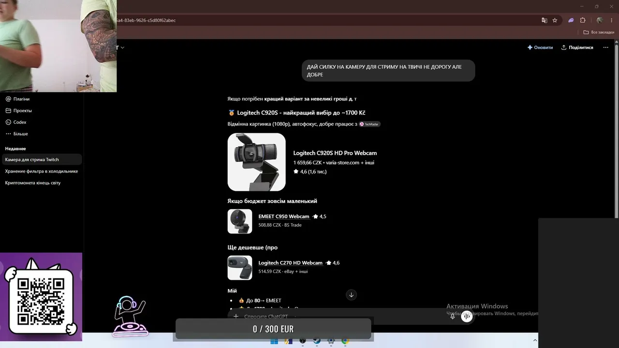619x348 pixels.
Task: Click the '1 659,66 CZK' price line
Action: click(334, 163)
